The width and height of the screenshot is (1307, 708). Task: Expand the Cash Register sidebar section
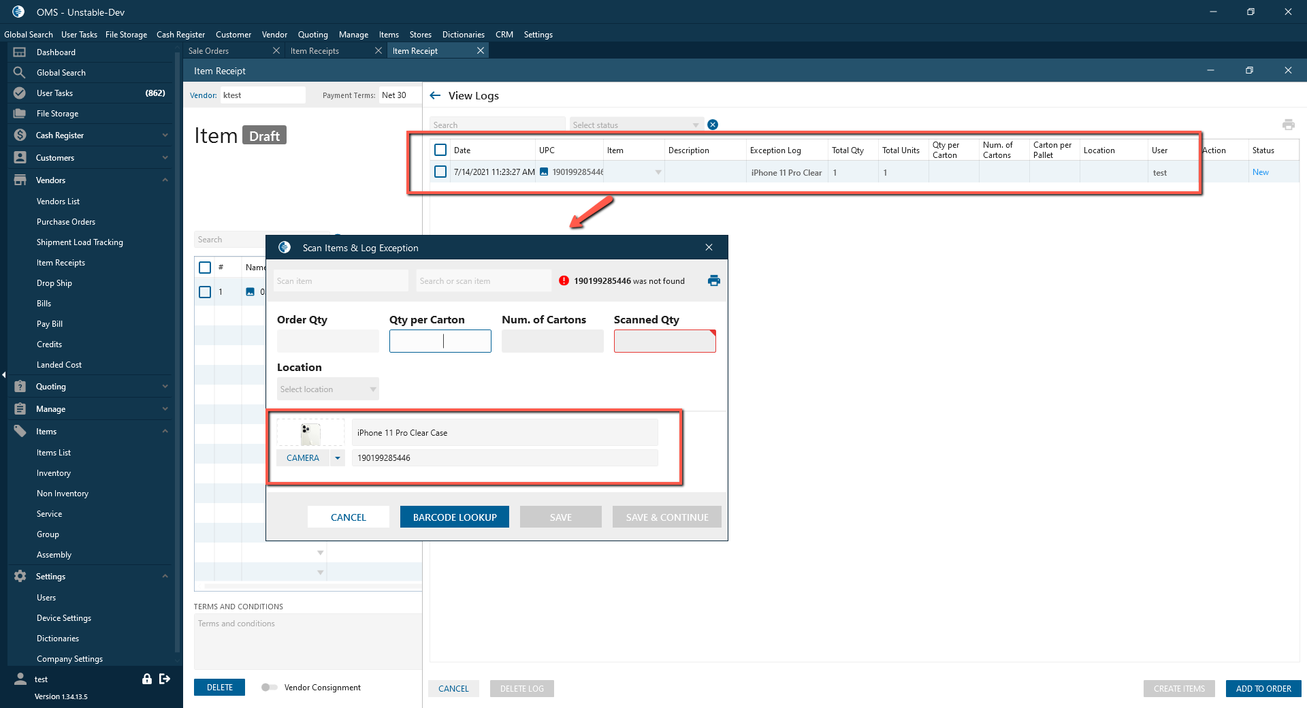(165, 135)
